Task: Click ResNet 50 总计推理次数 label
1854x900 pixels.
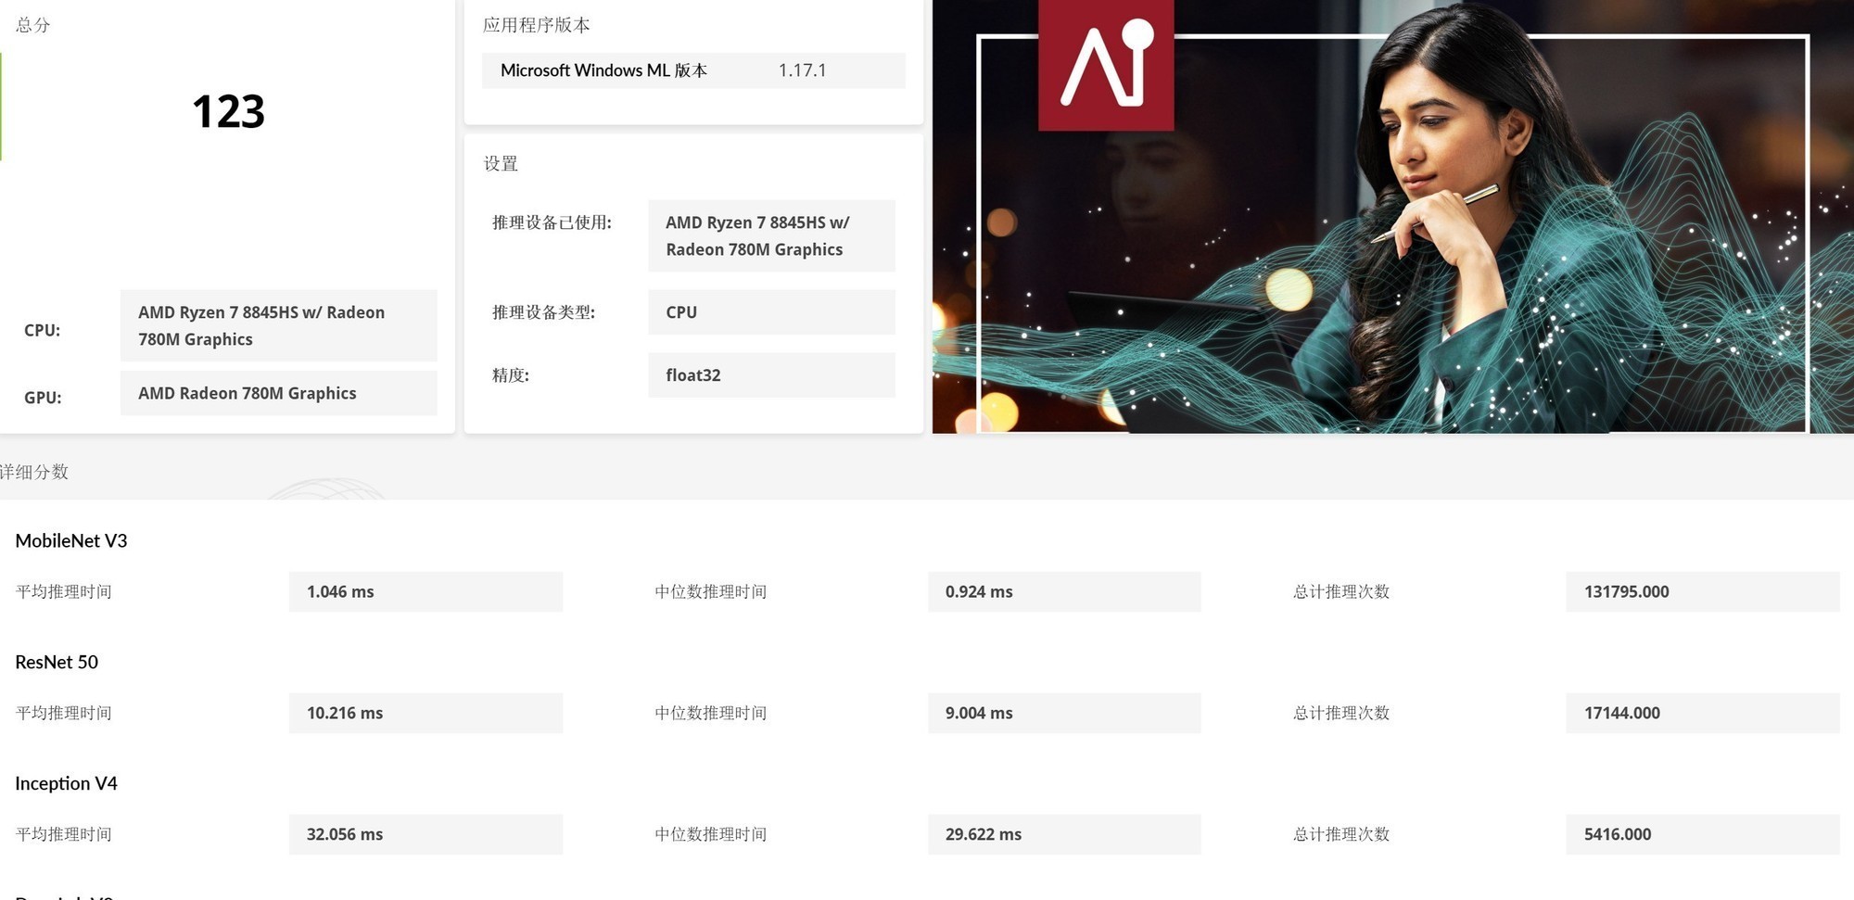Action: coord(1341,713)
